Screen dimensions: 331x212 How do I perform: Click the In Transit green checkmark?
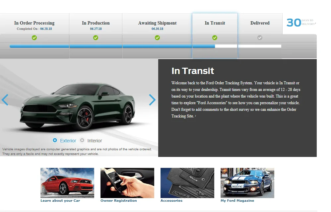click(x=215, y=37)
